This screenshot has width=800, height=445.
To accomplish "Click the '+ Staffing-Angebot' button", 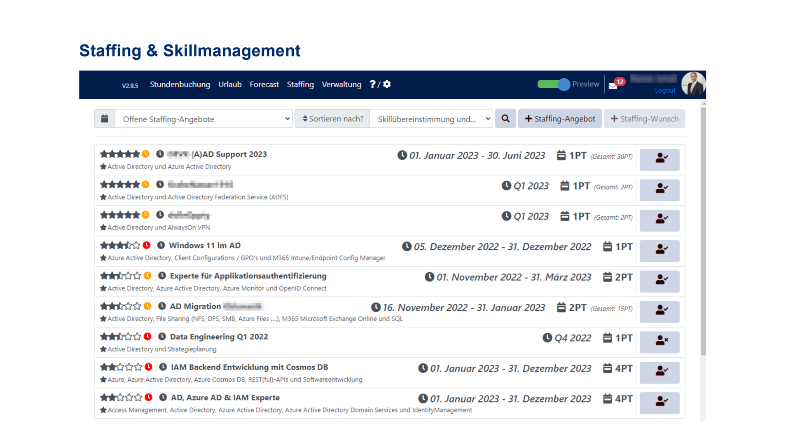I will pyautogui.click(x=560, y=119).
